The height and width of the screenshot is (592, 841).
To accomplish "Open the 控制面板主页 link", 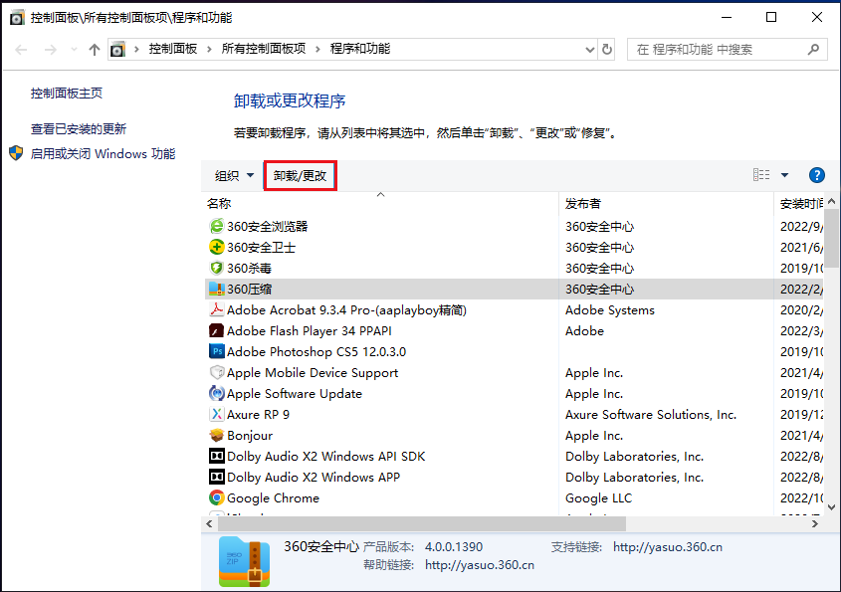I will 67,94.
